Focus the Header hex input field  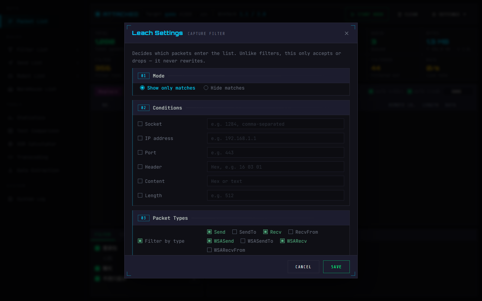click(276, 167)
